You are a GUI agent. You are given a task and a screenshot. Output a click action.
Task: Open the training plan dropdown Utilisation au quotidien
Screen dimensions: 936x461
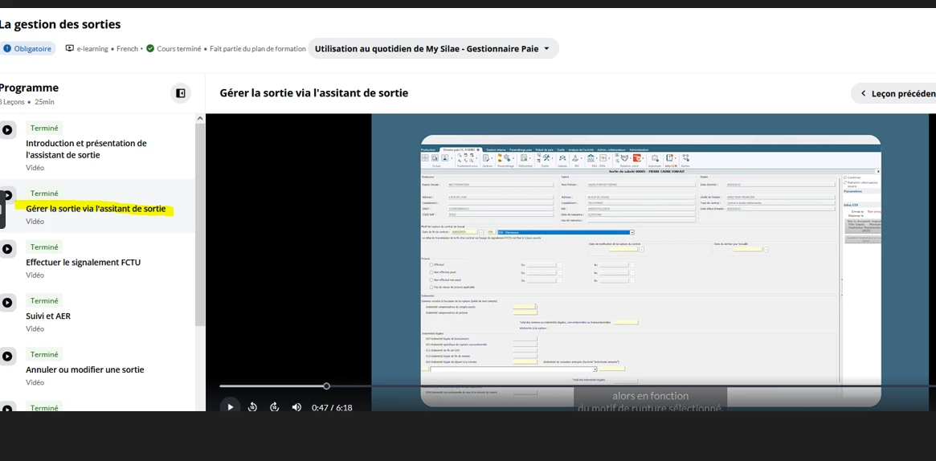433,48
